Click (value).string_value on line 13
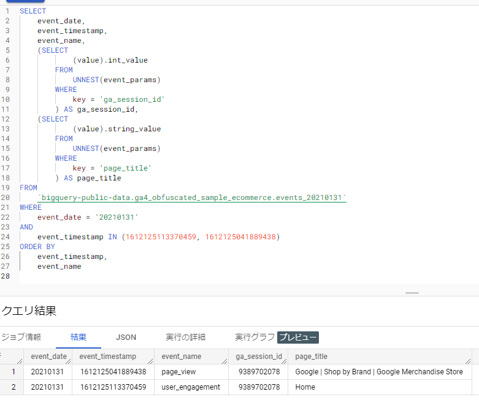Viewport: 479px width, 405px height. [117, 129]
